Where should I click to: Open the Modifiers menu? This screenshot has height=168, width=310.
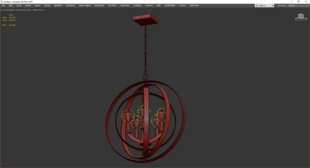pyautogui.click(x=58, y=5)
